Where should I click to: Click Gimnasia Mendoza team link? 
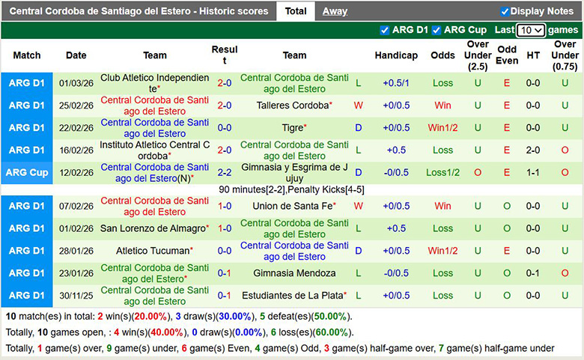[x=294, y=273]
